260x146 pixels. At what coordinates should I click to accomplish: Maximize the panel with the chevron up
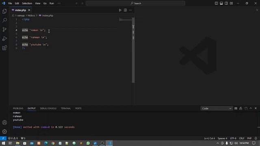[x=251, y=108]
